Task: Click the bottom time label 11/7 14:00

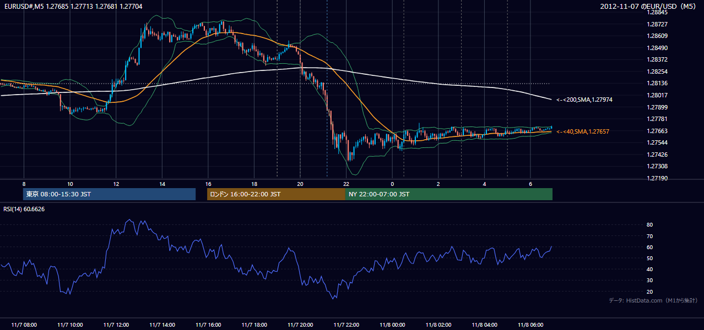Action: coord(162,325)
